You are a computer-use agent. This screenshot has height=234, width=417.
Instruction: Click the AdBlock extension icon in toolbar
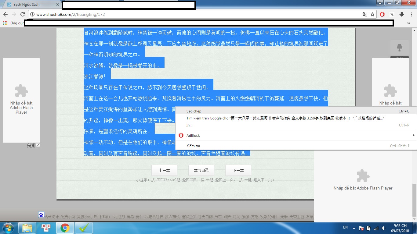click(x=382, y=14)
